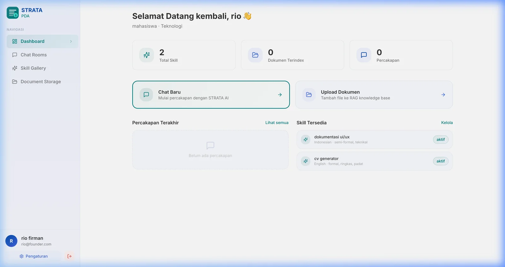Click the Percakapan chat icon in stats card
Screen dimensions: 505x267
pos(364,55)
